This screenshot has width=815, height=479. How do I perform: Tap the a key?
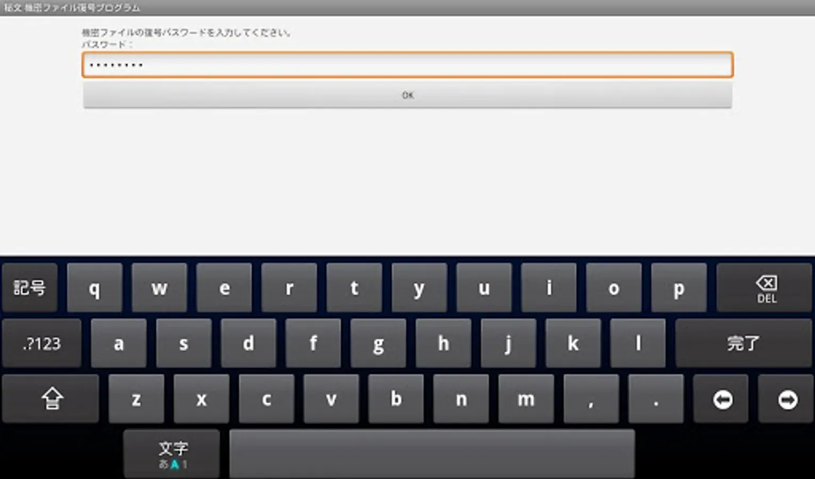[119, 343]
